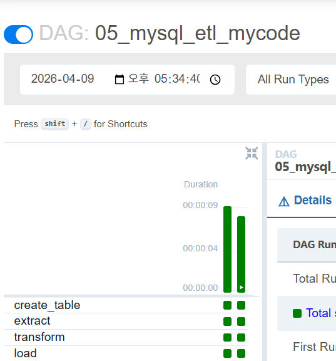Viewport: 336px width, 361px height.
Task: Open first run's create_table task status square
Action: coord(227,305)
